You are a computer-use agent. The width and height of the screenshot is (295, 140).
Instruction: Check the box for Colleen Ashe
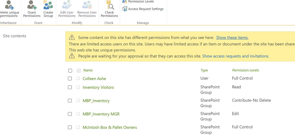coord(70,79)
